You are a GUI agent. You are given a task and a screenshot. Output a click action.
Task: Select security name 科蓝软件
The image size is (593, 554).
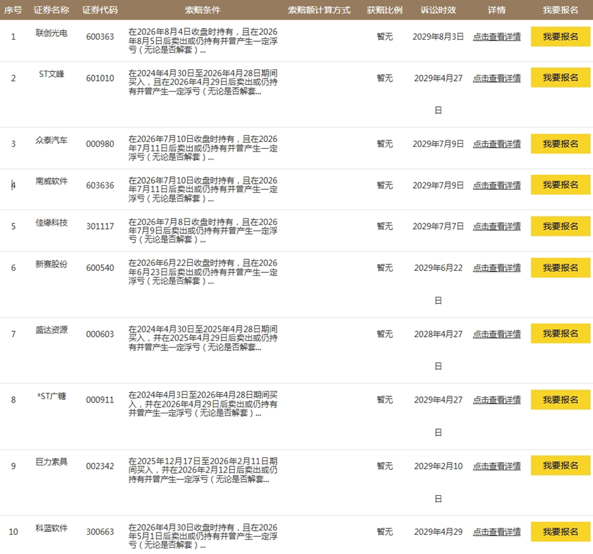point(51,528)
